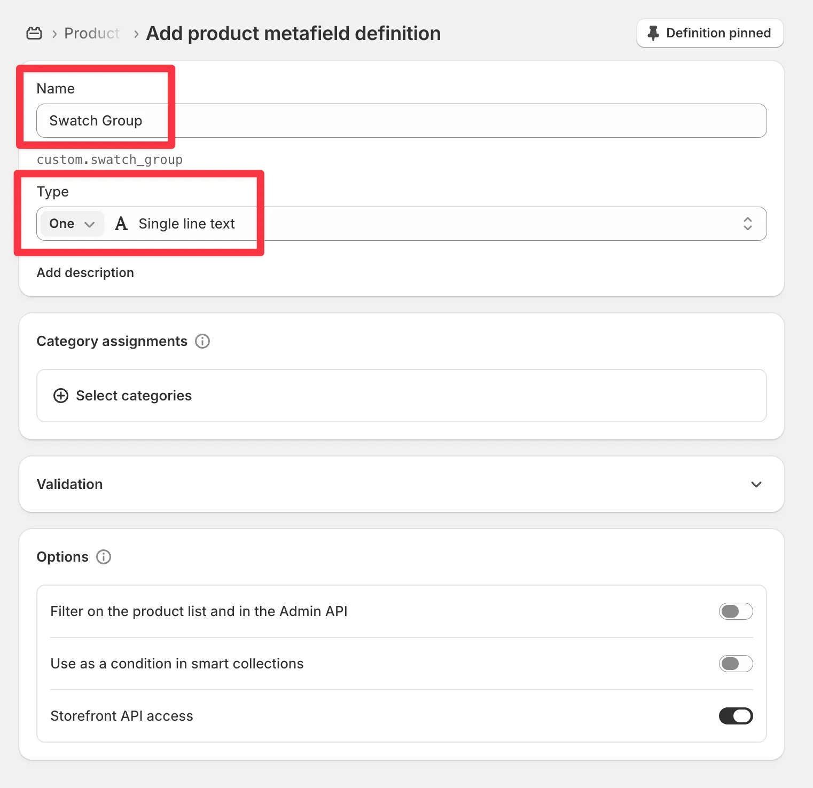Focus the Name input with Swatch Group
813x788 pixels.
(x=402, y=121)
